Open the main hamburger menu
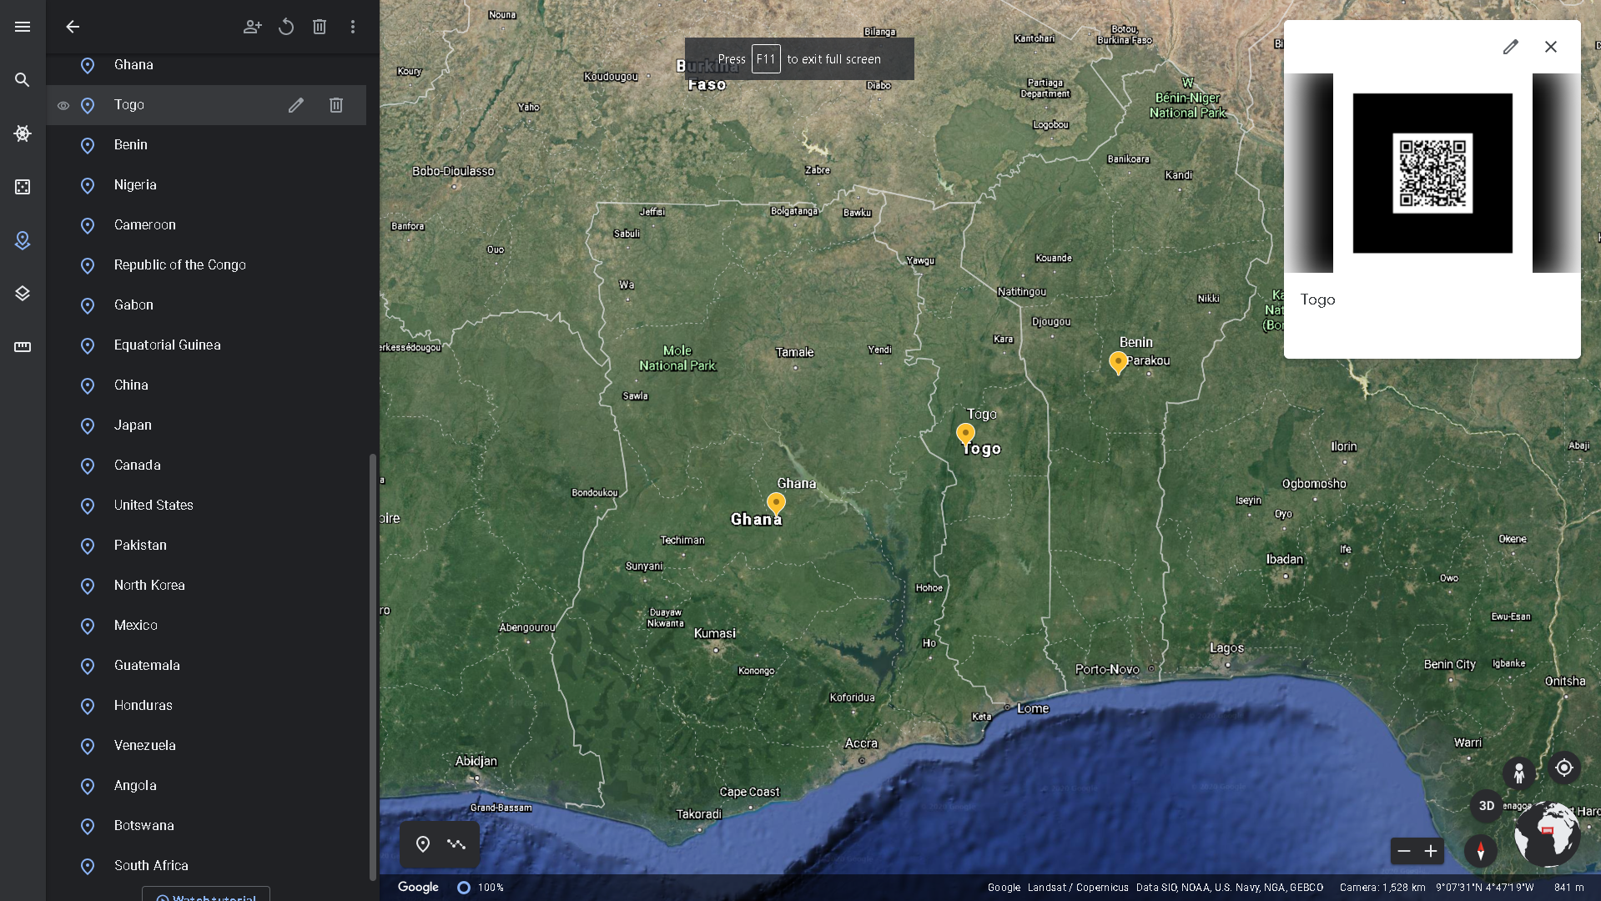 click(23, 27)
